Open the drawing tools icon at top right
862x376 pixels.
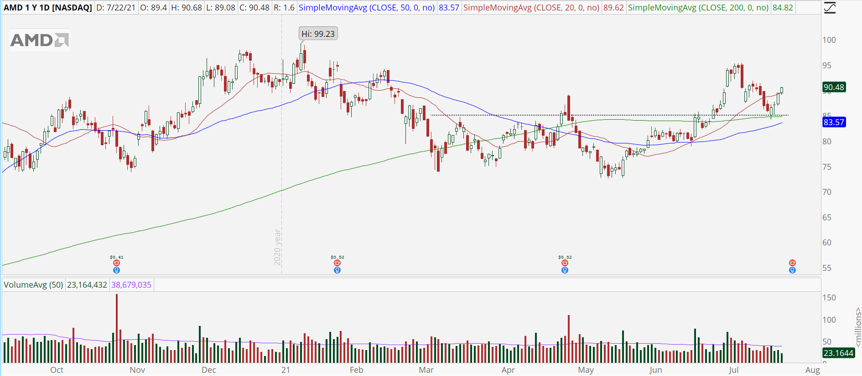pyautogui.click(x=830, y=8)
